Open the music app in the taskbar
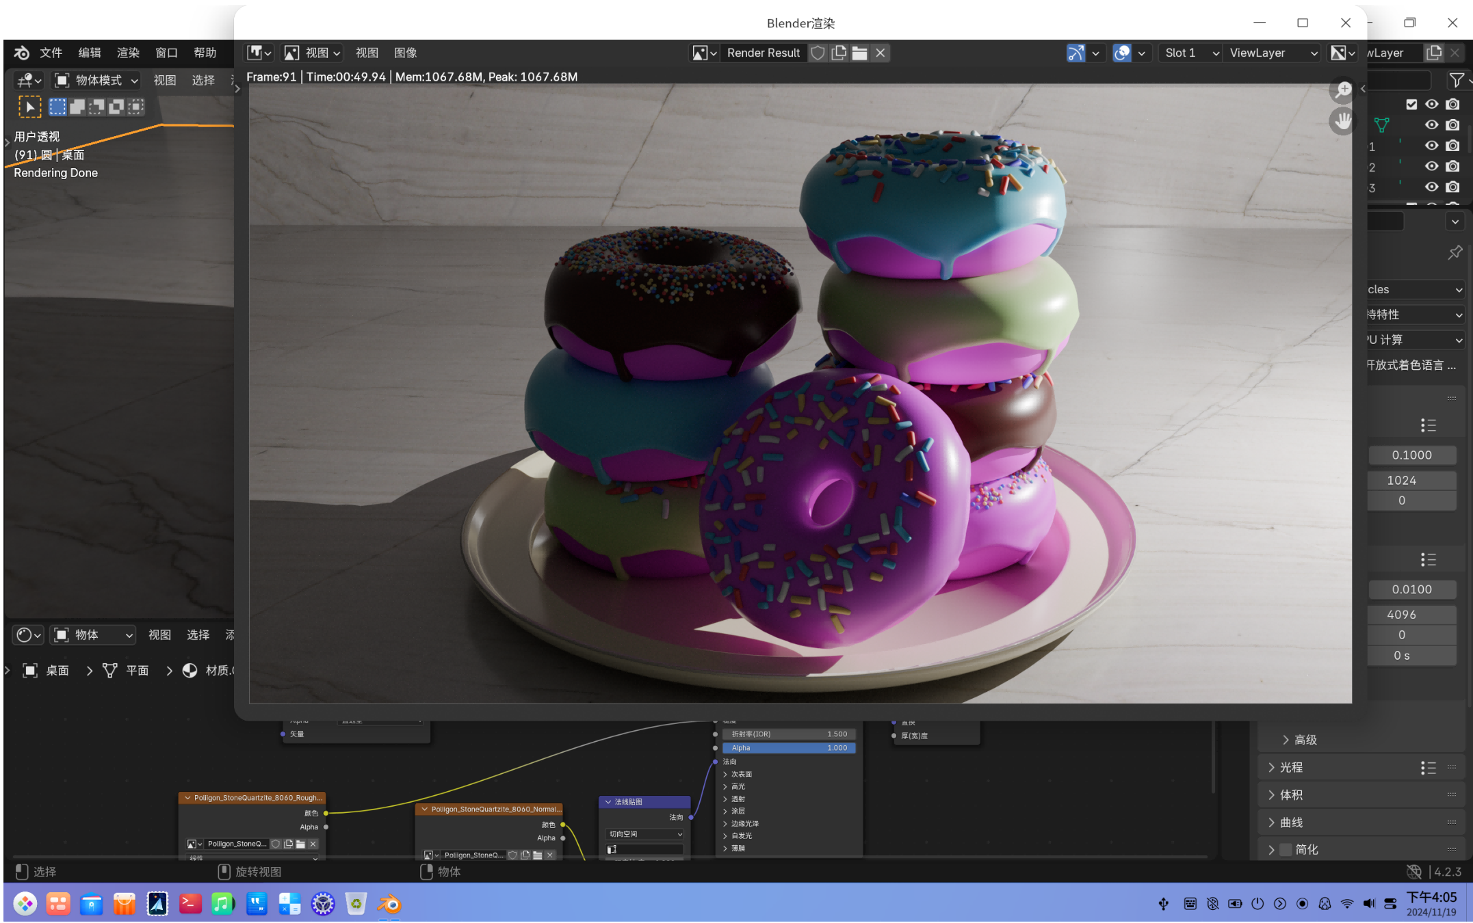This screenshot has height=923, width=1473. click(x=222, y=904)
